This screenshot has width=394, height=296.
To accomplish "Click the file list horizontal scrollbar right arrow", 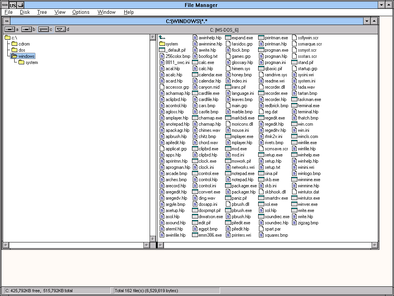I will [x=375, y=245].
